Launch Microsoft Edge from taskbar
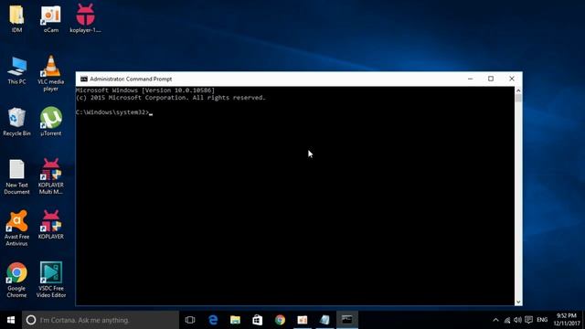585x329 pixels. point(213,320)
